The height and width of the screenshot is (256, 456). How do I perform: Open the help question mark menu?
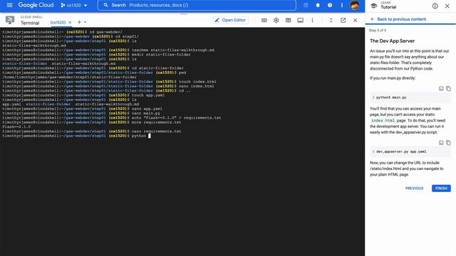click(330, 5)
